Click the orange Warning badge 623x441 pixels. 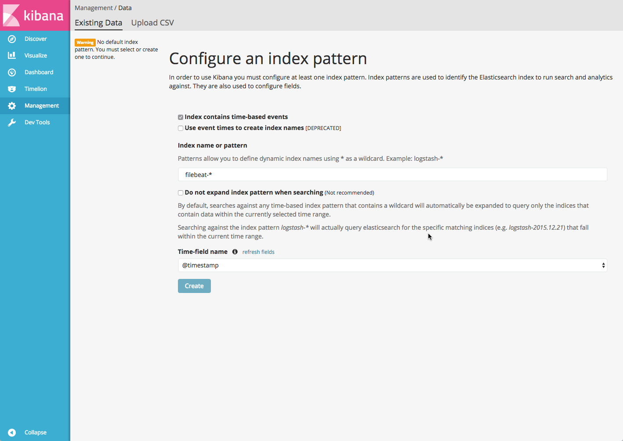click(x=85, y=43)
